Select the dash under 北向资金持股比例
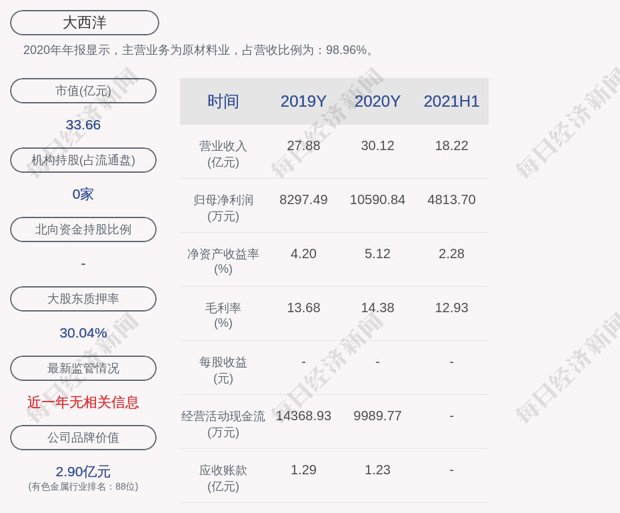Image resolution: width=620 pixels, height=513 pixels. [x=83, y=264]
